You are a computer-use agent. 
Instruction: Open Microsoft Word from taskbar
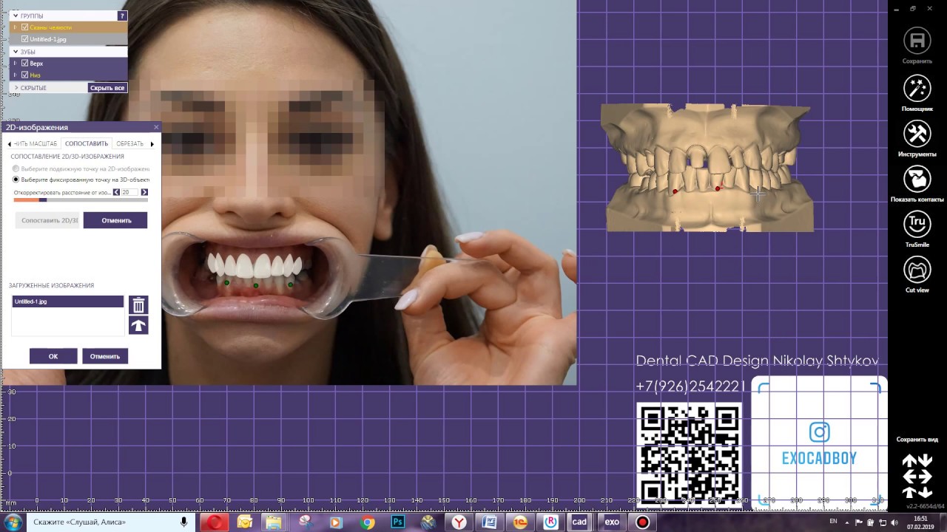pos(489,522)
